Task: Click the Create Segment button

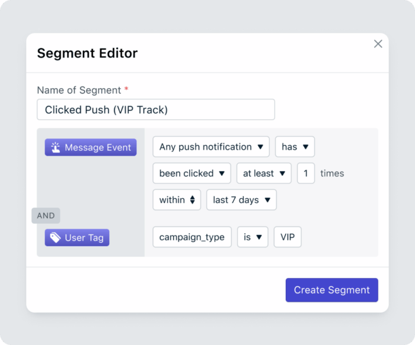Action: click(x=331, y=290)
